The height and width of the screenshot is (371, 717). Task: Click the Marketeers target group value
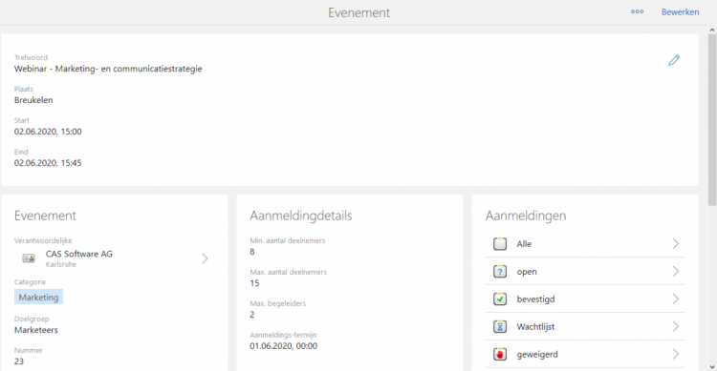(36, 330)
